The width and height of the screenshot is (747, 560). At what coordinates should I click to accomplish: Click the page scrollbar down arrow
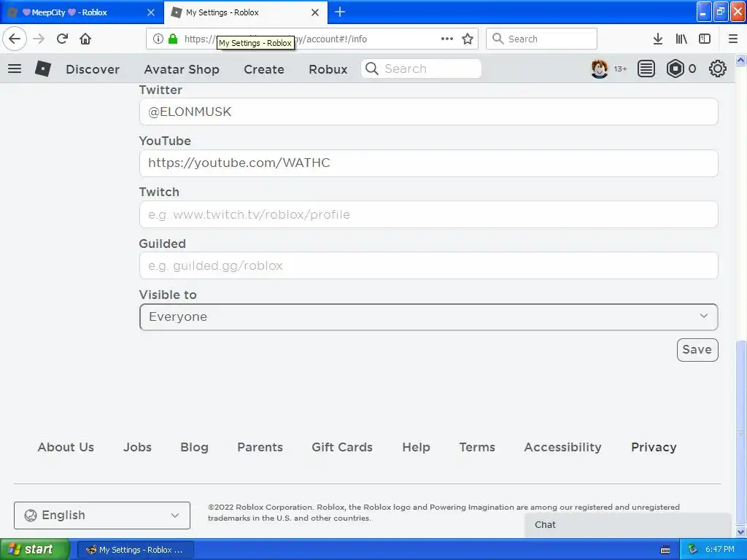(741, 532)
